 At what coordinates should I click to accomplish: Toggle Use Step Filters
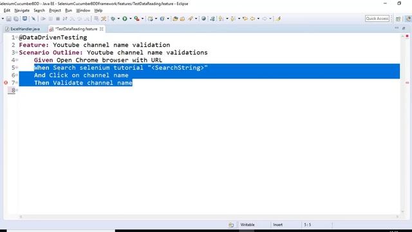[104, 19]
